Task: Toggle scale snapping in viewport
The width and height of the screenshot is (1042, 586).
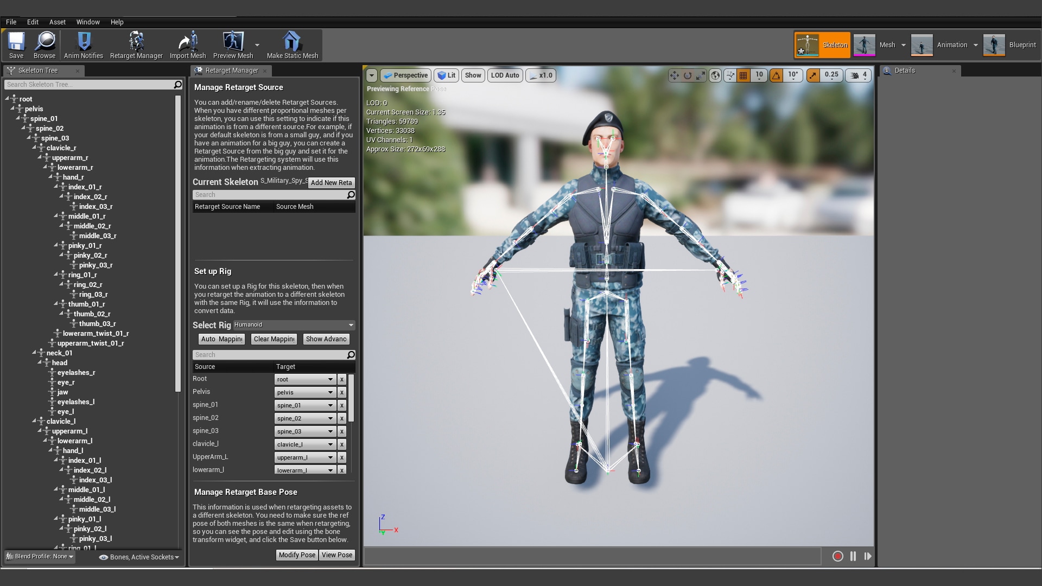Action: pyautogui.click(x=812, y=75)
